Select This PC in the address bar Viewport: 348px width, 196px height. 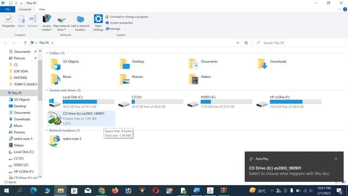pyautogui.click(x=44, y=43)
